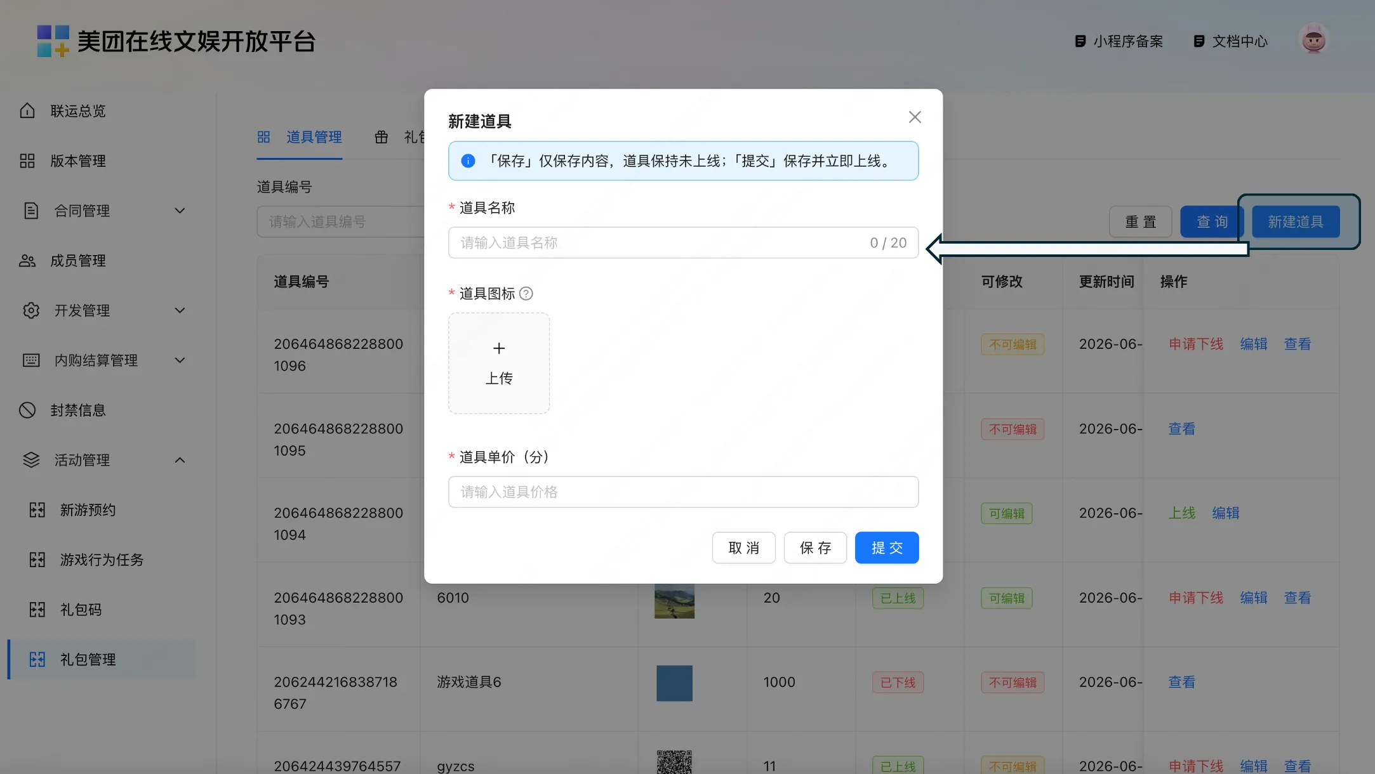Close the 新建道具 dialog

tap(915, 117)
